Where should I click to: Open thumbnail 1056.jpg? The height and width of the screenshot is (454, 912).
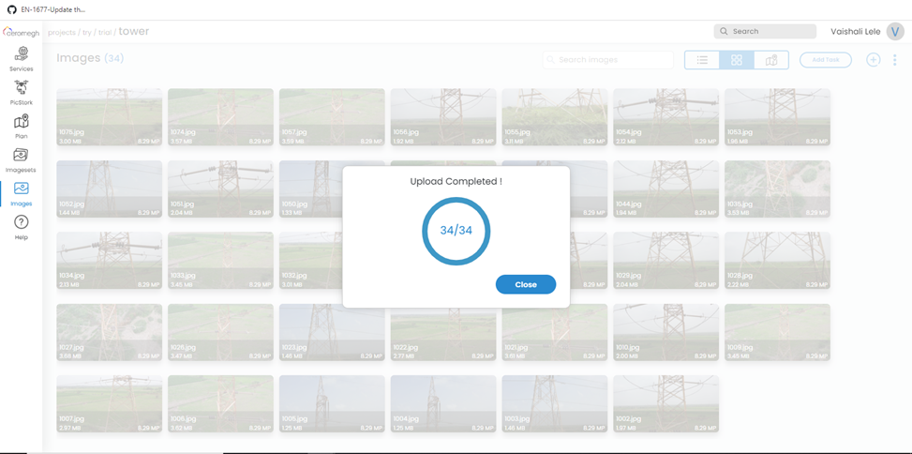pos(443,117)
